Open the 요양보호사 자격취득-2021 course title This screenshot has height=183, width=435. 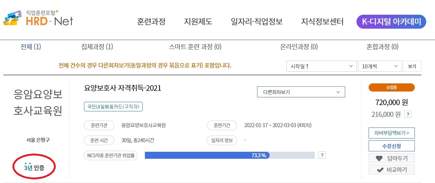click(x=123, y=88)
